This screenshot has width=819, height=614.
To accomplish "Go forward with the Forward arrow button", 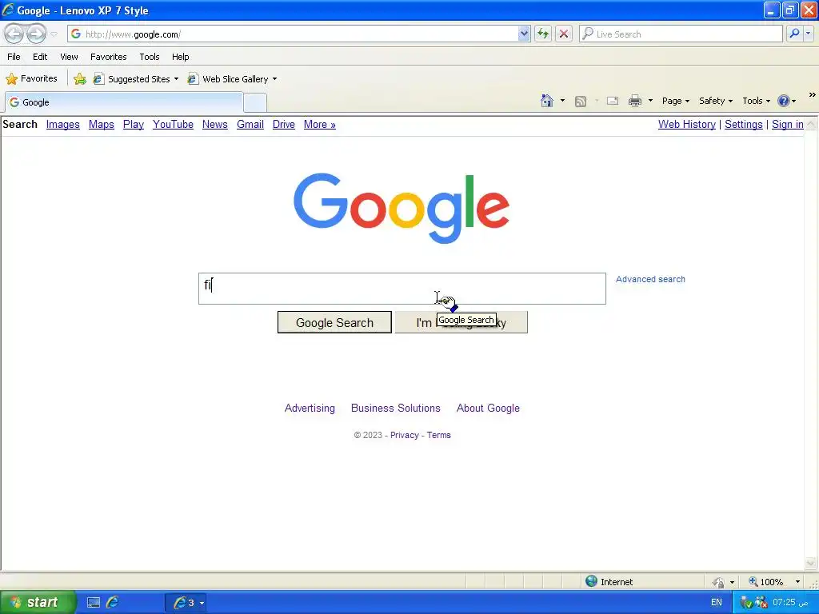I will coord(36,34).
